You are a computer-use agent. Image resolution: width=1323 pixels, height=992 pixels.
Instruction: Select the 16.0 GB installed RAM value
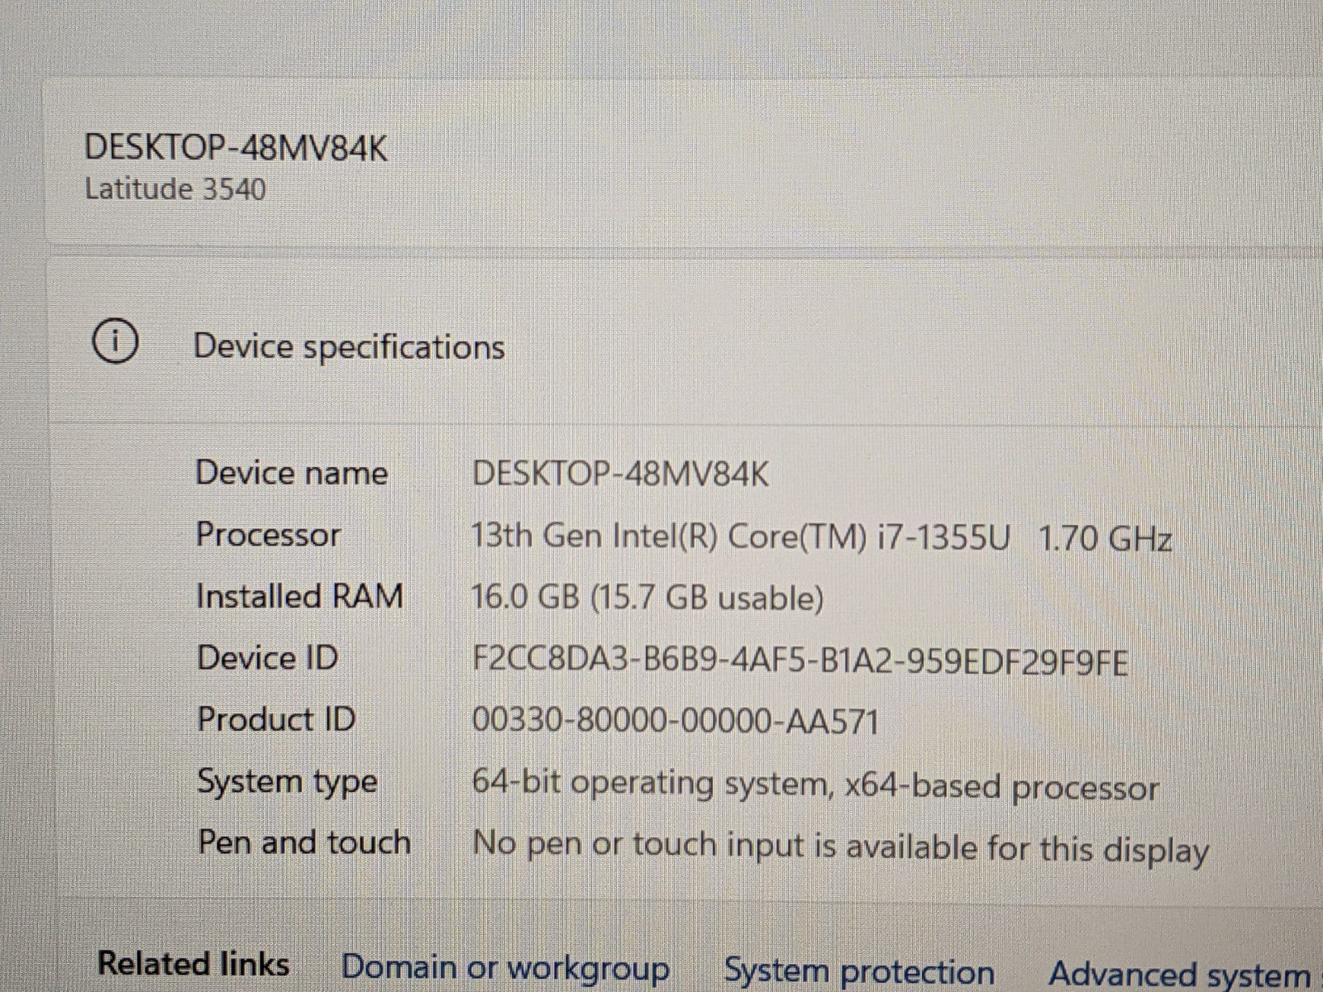pyautogui.click(x=647, y=598)
